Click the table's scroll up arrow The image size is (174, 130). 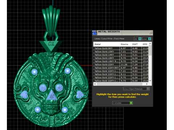(150, 44)
